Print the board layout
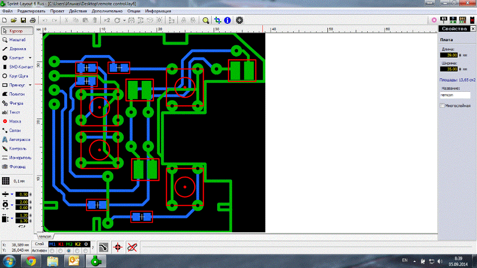Viewport: 477px width, 268px height. 33,20
